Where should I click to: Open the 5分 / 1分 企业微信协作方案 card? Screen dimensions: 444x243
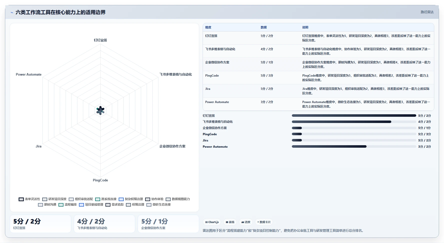[168, 224]
